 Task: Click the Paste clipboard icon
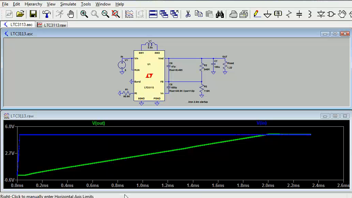coord(209,14)
